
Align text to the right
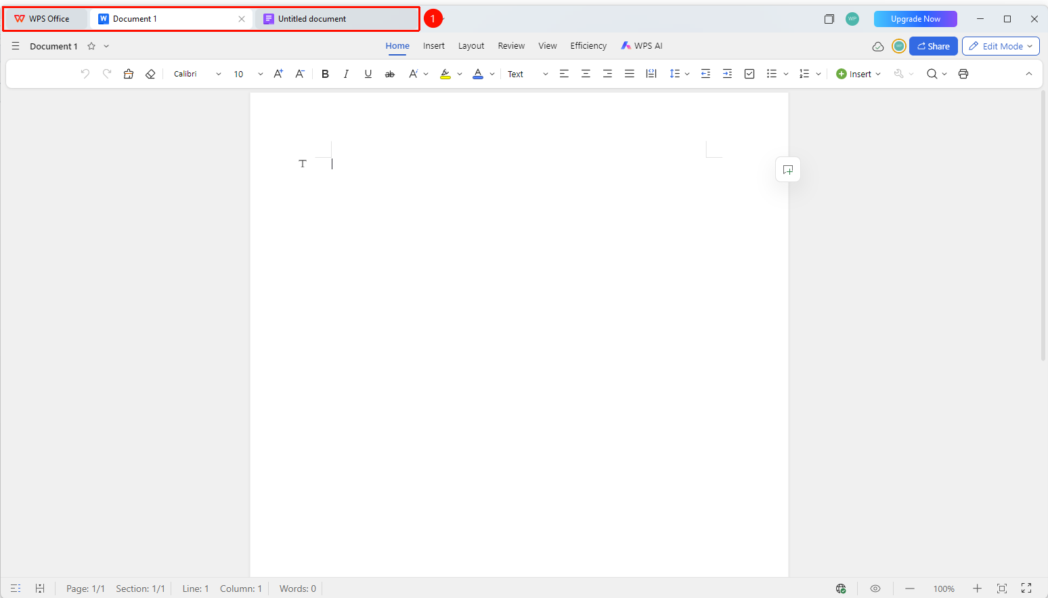(607, 74)
